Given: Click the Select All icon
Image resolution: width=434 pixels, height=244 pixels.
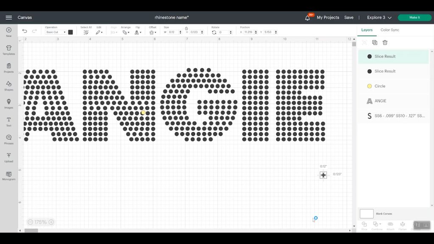Looking at the screenshot, I should [86, 32].
